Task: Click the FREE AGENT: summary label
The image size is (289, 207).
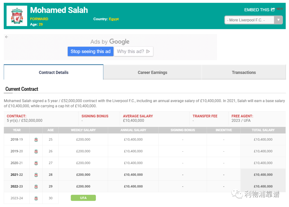Action: [x=242, y=116]
